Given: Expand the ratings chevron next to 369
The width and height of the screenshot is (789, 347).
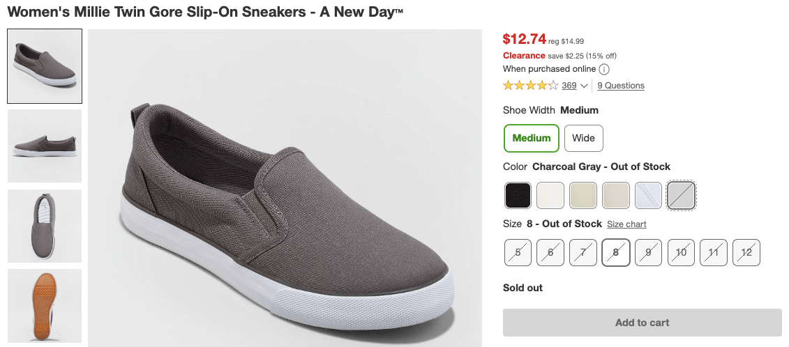Looking at the screenshot, I should tap(585, 86).
